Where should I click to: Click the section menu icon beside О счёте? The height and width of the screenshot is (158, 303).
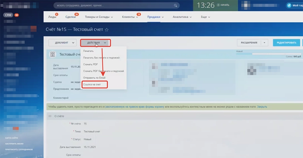[49, 116]
